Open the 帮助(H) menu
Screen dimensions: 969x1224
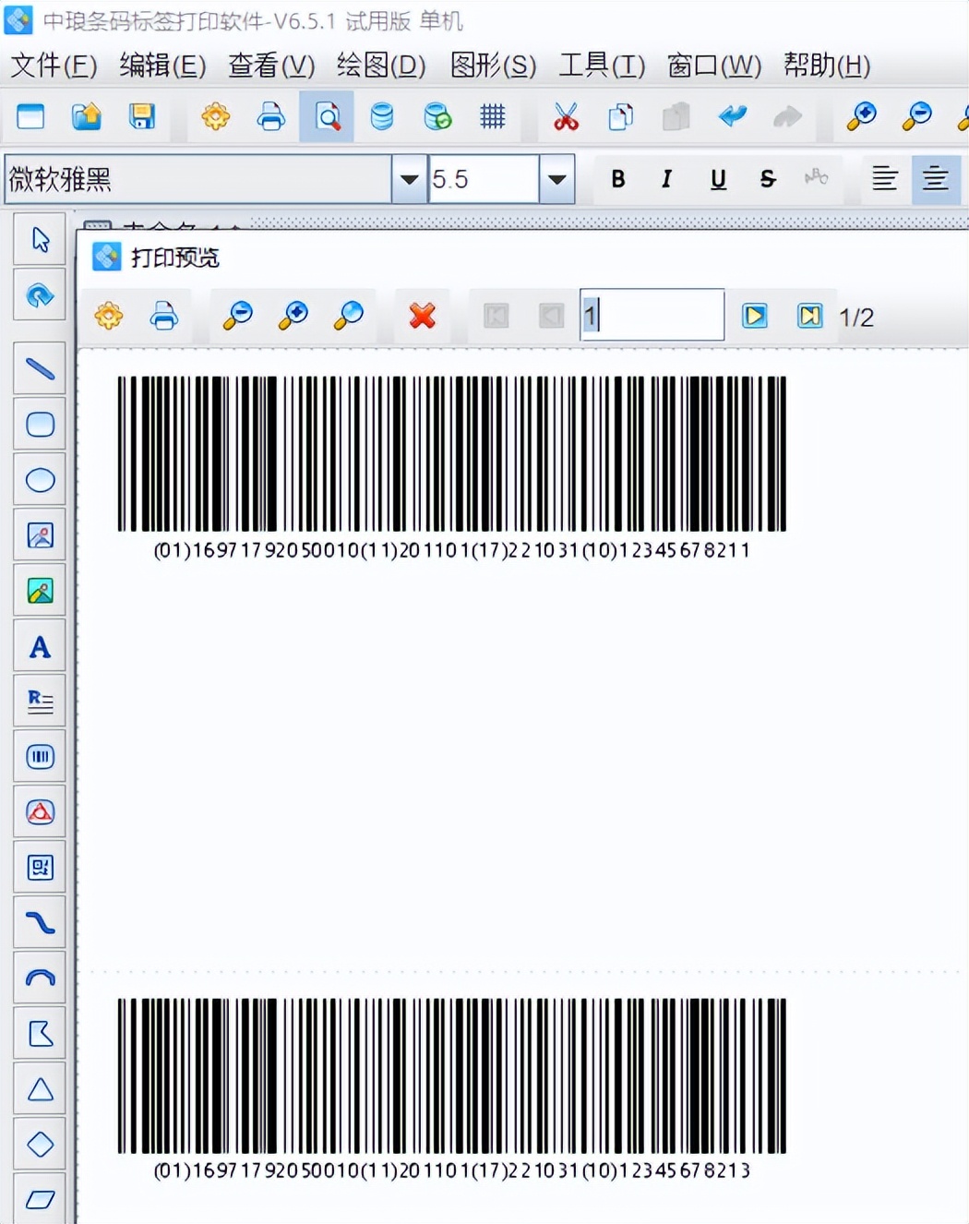coord(827,66)
